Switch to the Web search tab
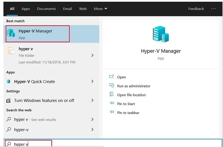 point(83,9)
